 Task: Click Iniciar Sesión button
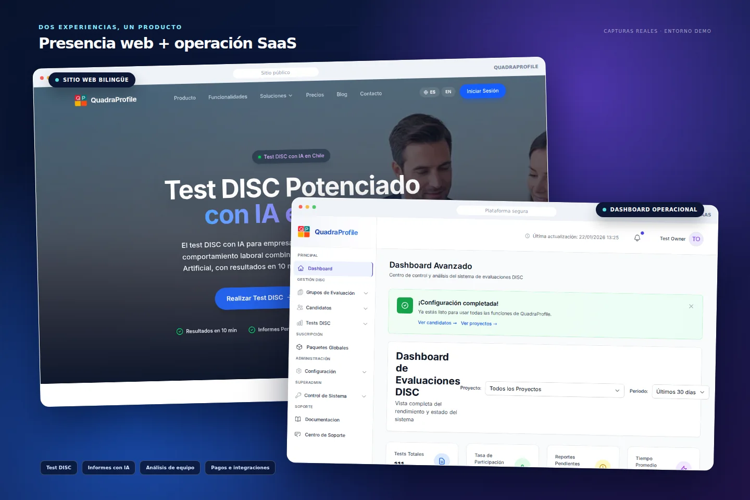483,91
